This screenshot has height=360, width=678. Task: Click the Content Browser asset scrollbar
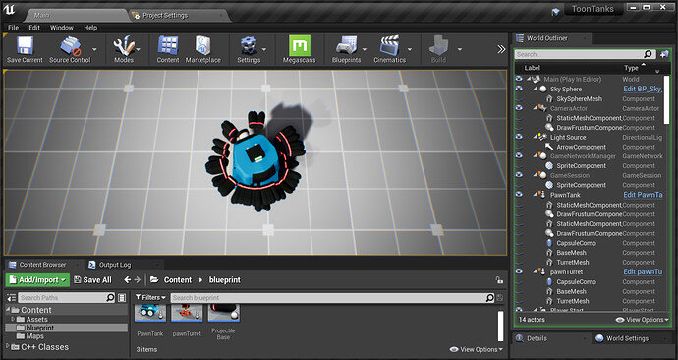coord(501,326)
